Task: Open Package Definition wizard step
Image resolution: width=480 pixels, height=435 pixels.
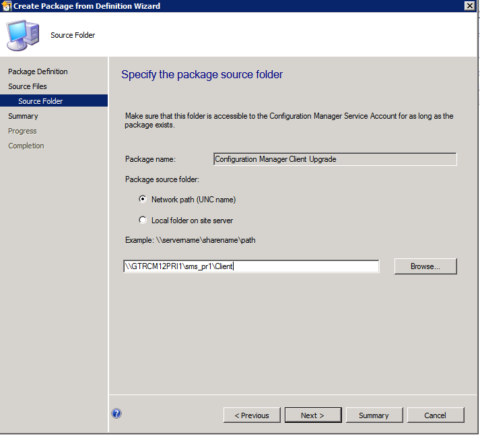Action: click(x=38, y=71)
